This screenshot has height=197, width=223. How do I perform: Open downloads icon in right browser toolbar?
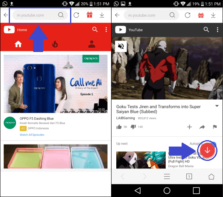(213, 15)
